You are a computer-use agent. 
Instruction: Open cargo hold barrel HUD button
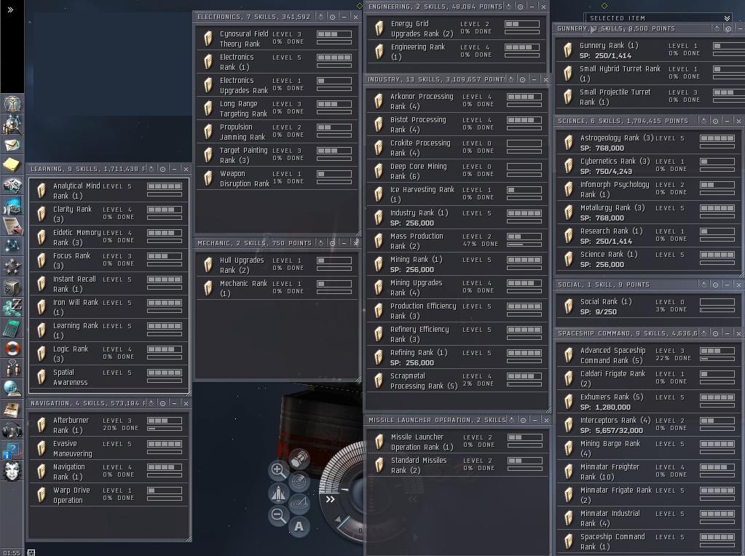coord(299,459)
